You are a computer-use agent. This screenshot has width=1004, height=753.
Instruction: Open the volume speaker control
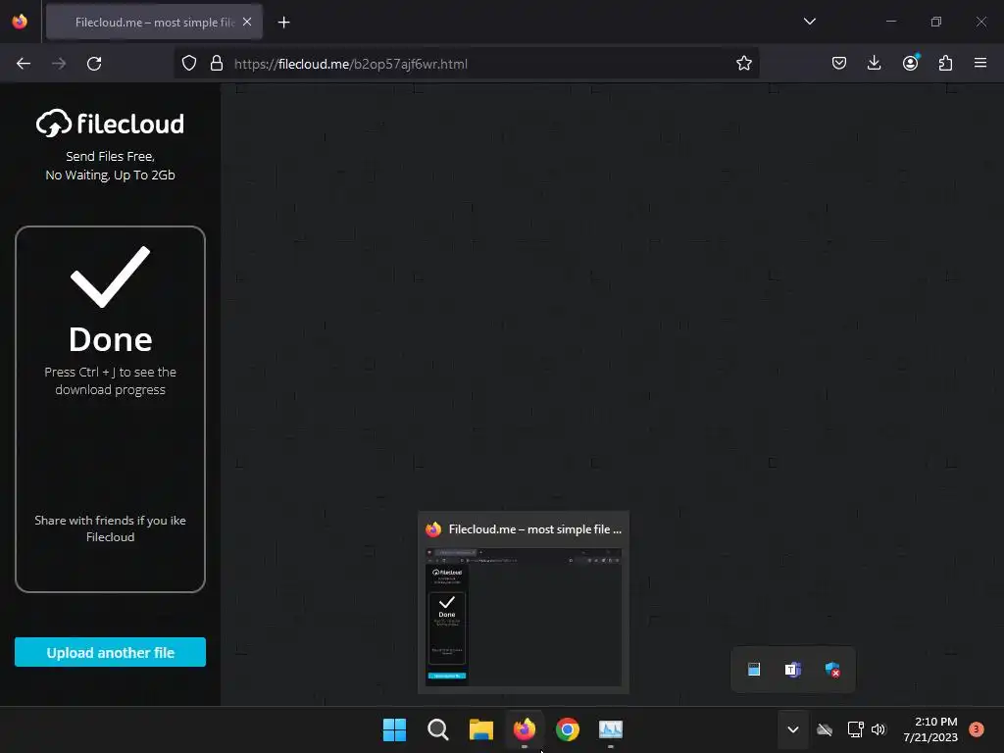[878, 729]
